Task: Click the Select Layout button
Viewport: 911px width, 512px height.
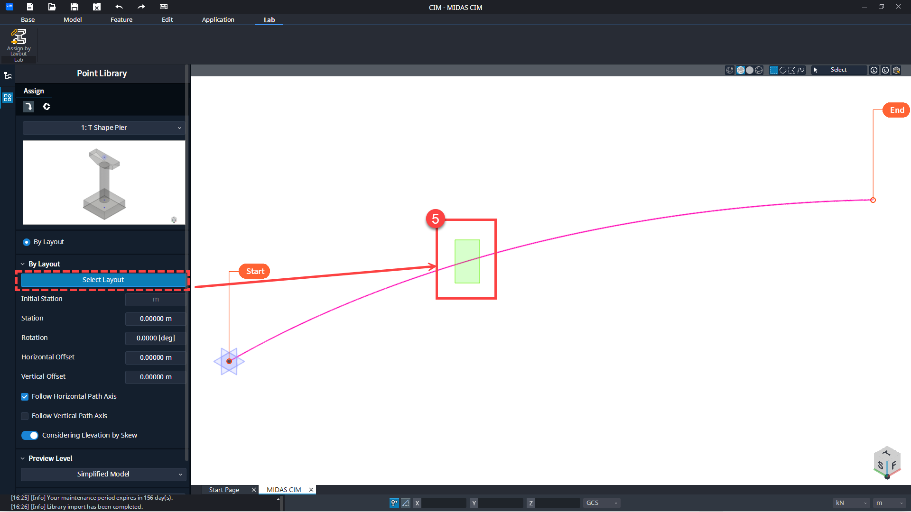Action: [x=103, y=280]
